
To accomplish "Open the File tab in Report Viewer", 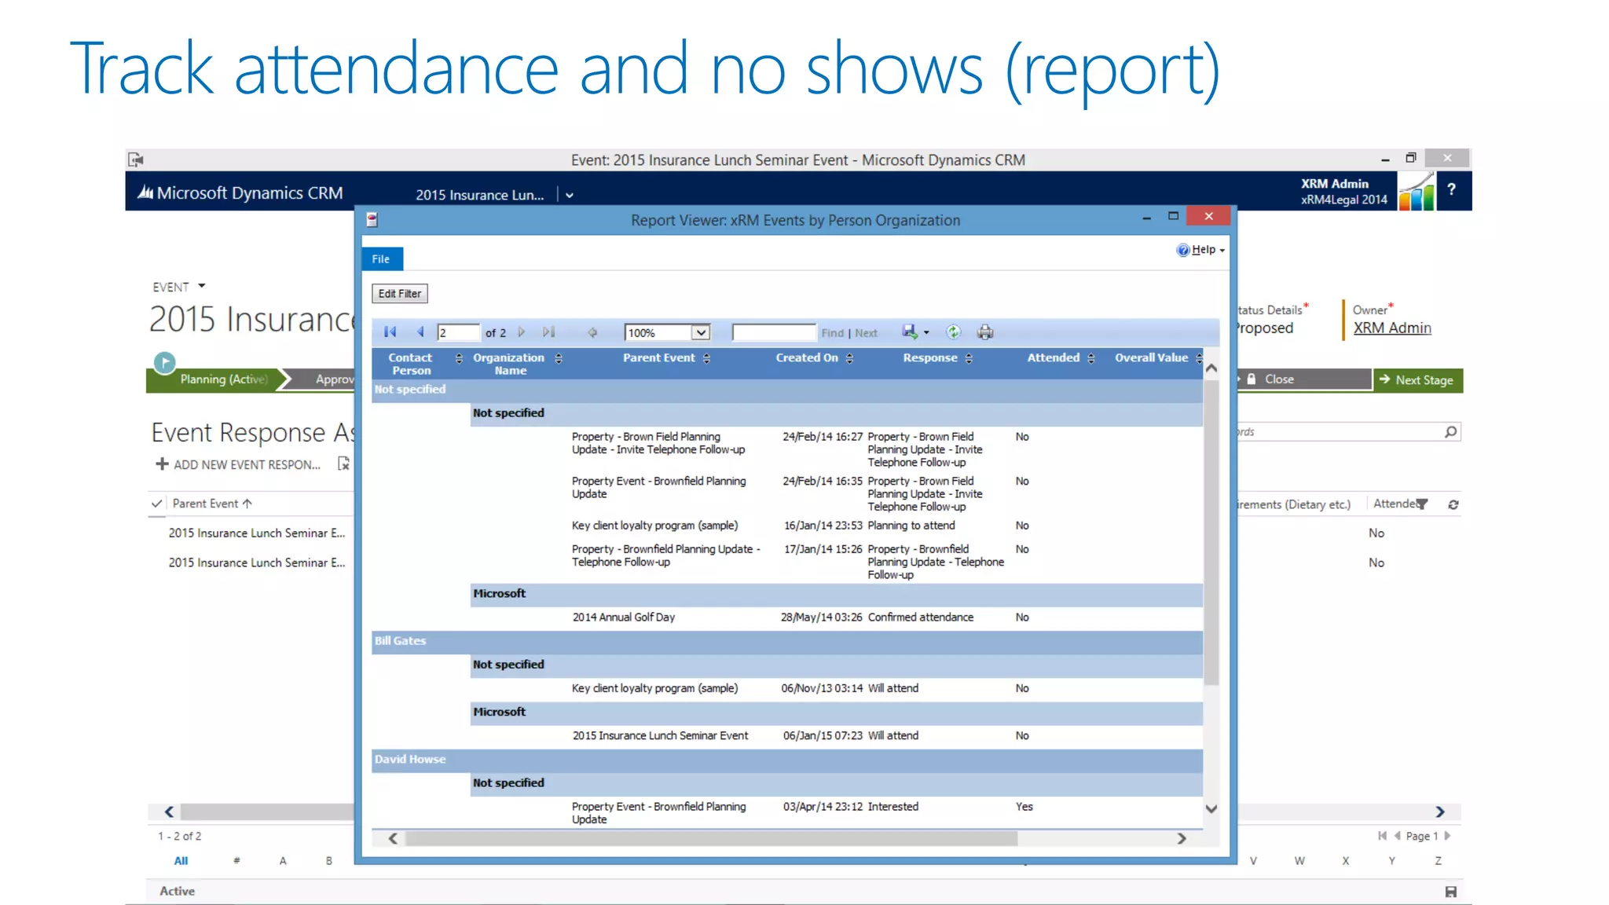I will click(381, 259).
